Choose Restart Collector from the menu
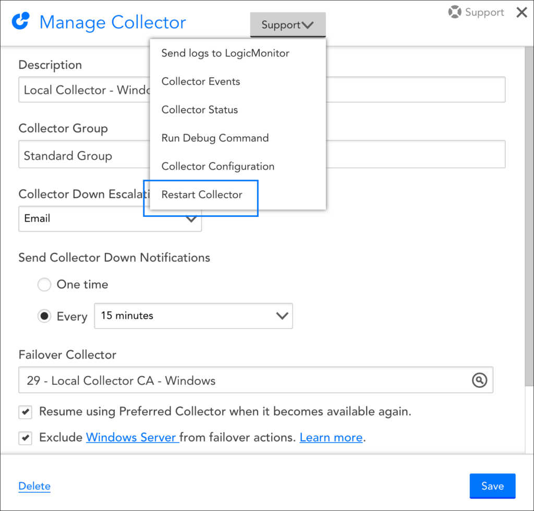The image size is (534, 511). pos(202,194)
